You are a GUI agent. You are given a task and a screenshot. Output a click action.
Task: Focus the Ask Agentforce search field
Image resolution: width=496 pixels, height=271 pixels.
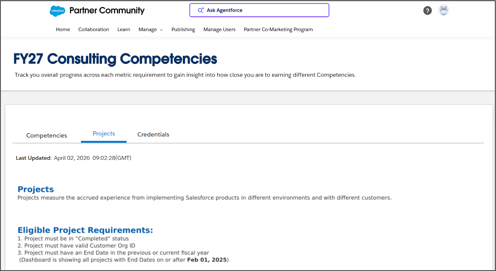click(259, 10)
